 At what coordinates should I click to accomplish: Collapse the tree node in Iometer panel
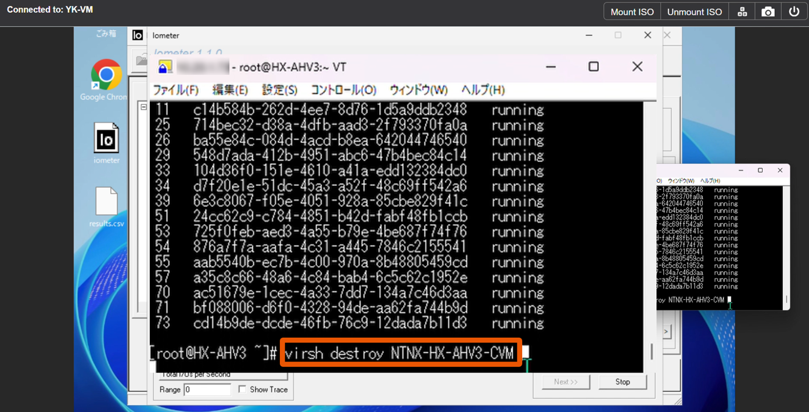click(143, 107)
